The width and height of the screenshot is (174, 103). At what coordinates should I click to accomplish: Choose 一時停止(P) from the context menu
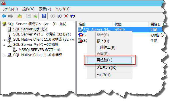coord(109,47)
